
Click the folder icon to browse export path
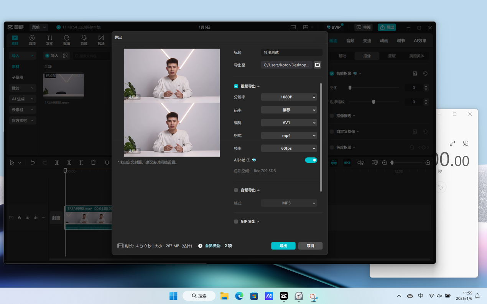318,65
